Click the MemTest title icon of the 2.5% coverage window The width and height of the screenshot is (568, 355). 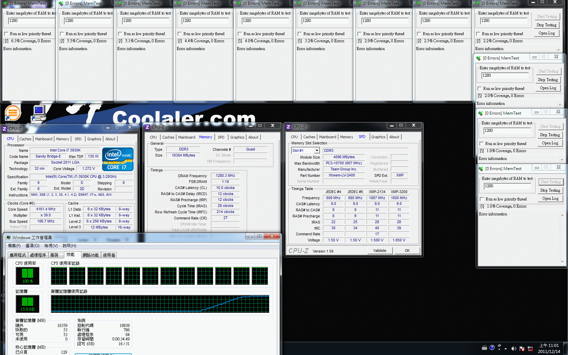(418, 3)
